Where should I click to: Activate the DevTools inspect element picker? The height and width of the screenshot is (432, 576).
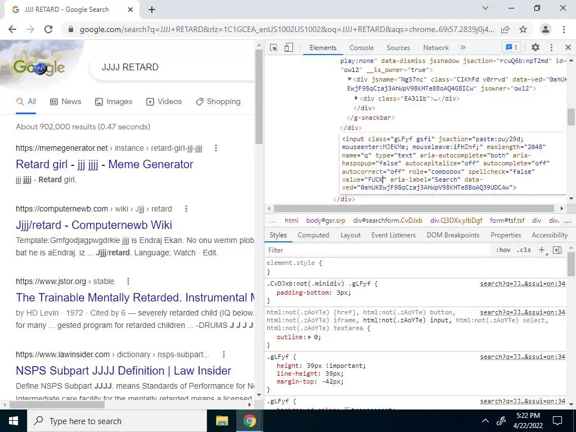click(273, 47)
